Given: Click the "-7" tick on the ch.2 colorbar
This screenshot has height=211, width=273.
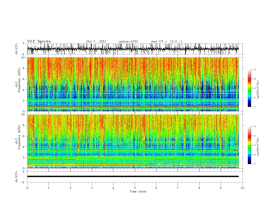Looking at the screenshot, I should [x=254, y=164].
